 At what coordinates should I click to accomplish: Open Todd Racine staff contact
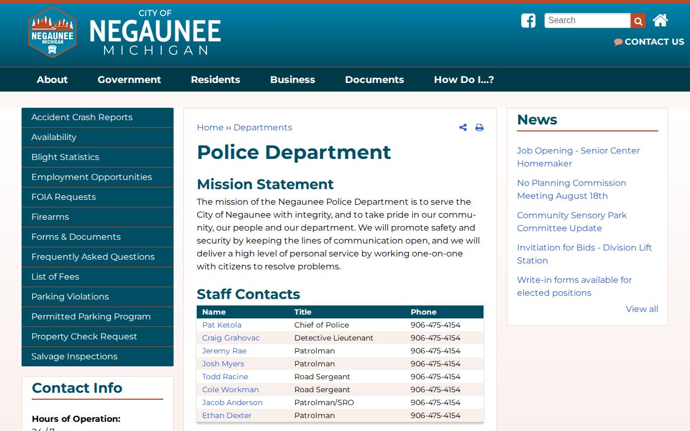tap(225, 377)
